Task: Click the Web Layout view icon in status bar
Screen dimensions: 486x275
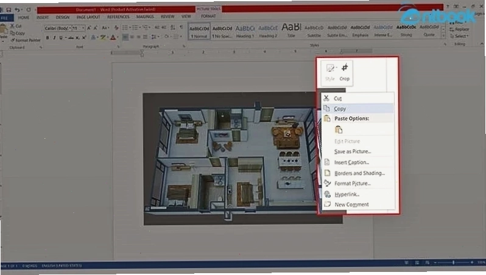Action: coord(428,263)
